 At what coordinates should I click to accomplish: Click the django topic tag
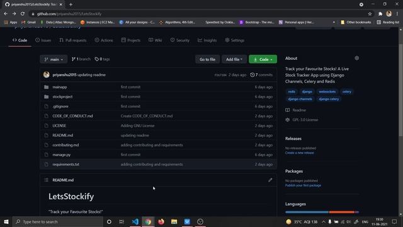tap(307, 91)
